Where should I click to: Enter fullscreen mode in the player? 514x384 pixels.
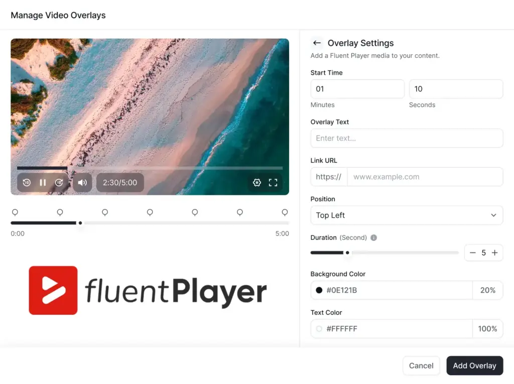273,182
